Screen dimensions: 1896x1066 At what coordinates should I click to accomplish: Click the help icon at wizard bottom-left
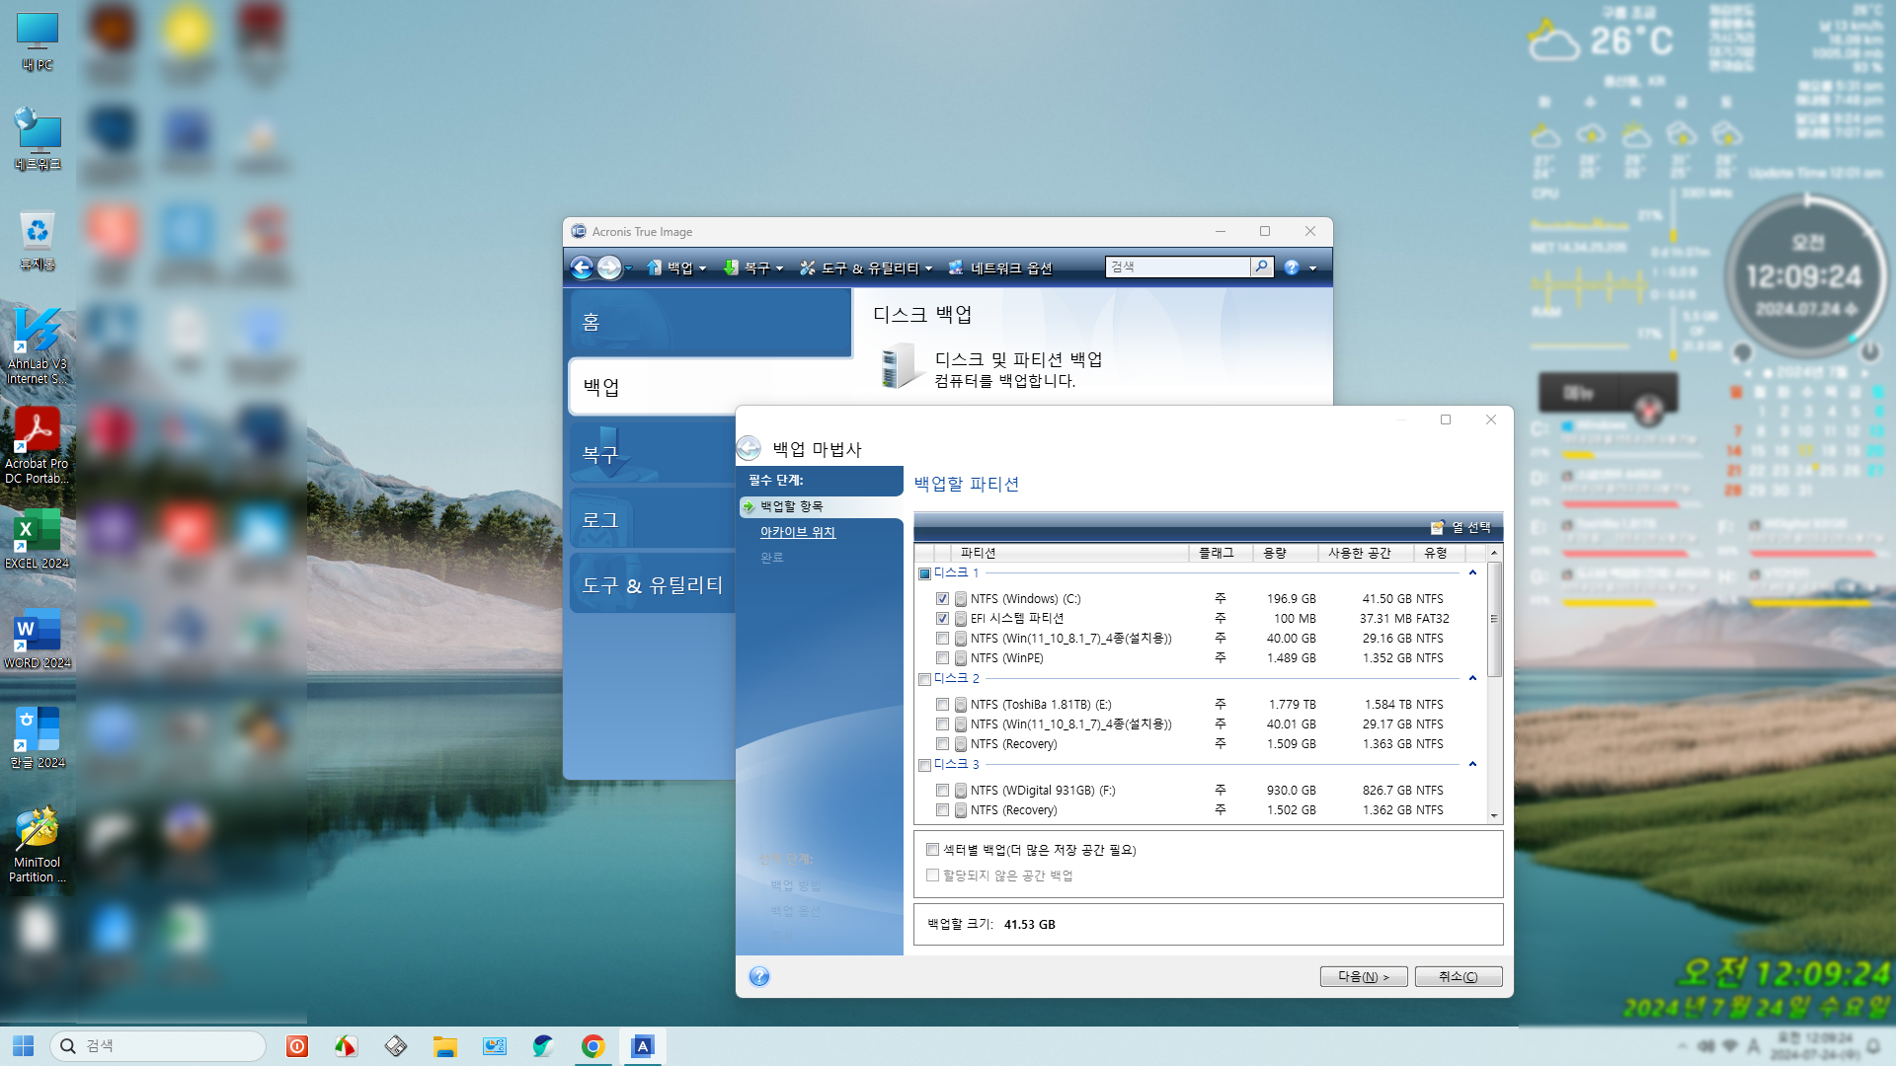pyautogui.click(x=759, y=976)
